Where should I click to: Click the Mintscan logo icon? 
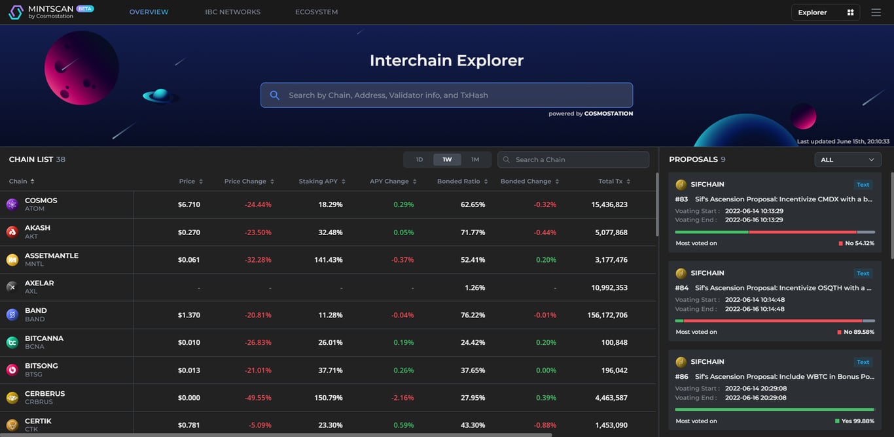pos(16,12)
